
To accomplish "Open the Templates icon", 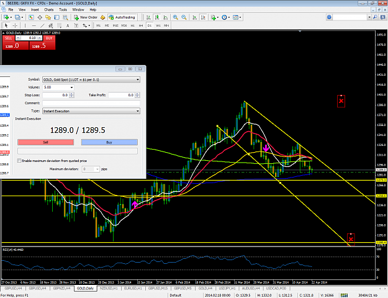I will tap(235, 17).
